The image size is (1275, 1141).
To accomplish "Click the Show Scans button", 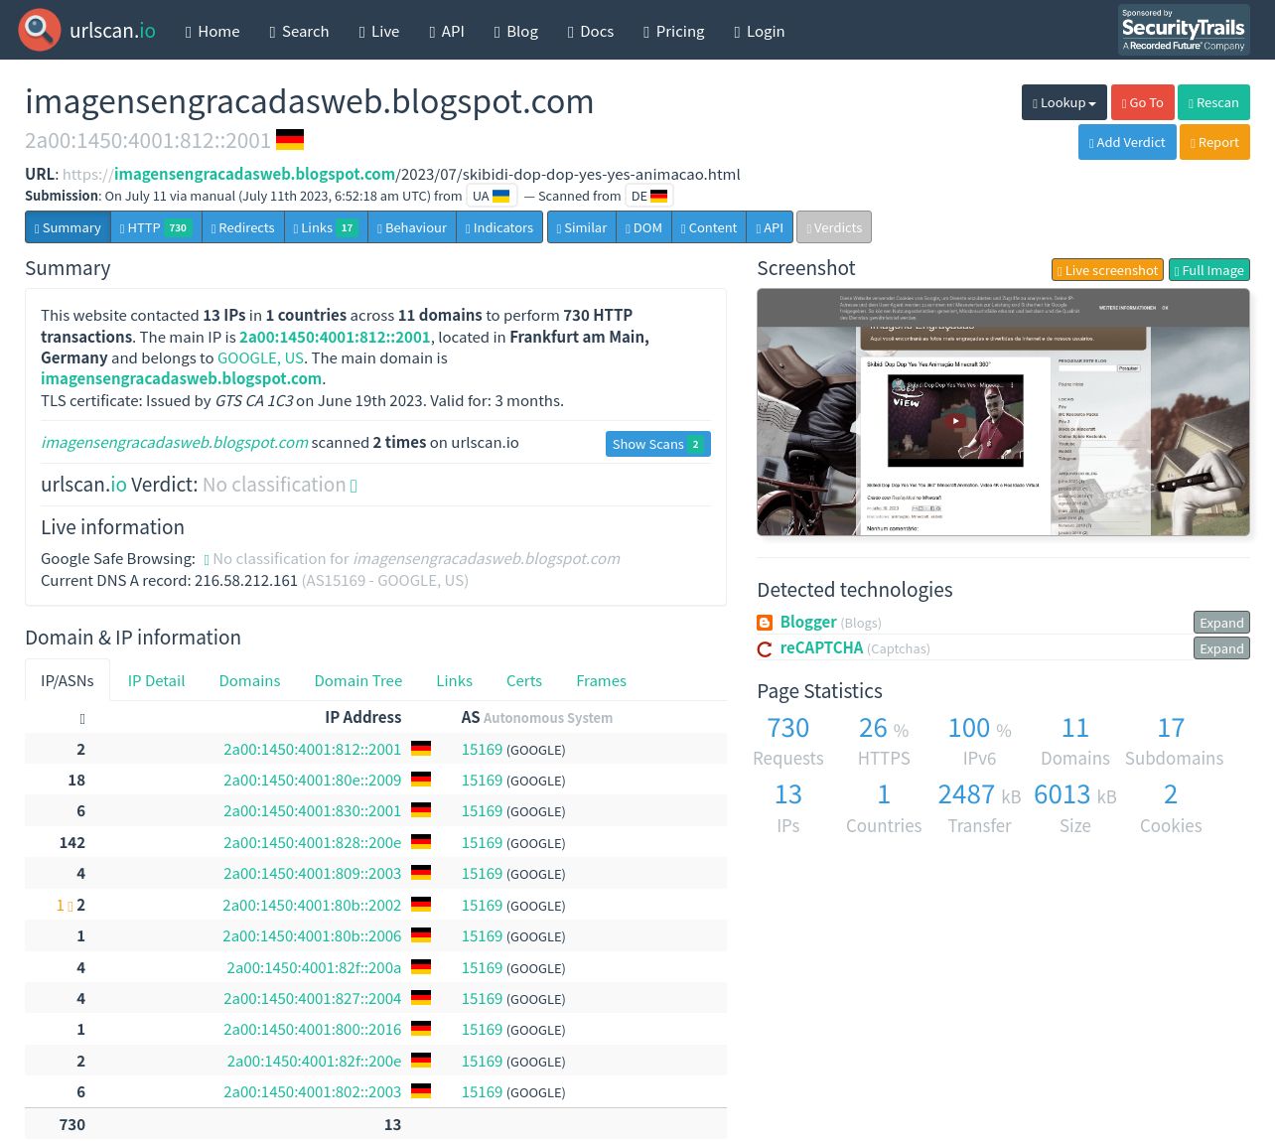I will point(658,444).
